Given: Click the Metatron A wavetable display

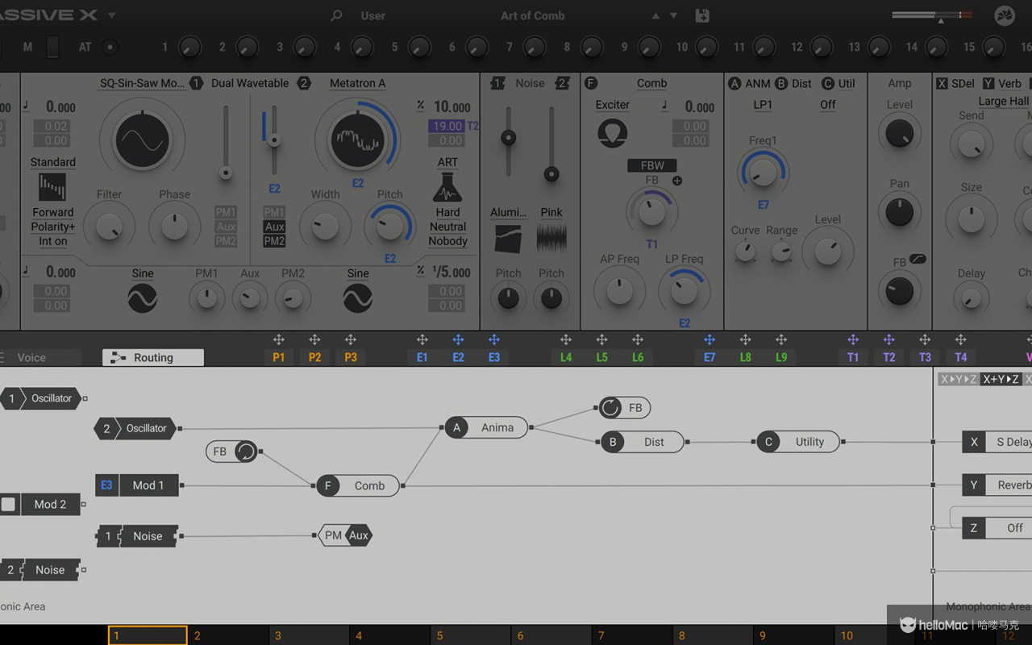Looking at the screenshot, I should 357,141.
